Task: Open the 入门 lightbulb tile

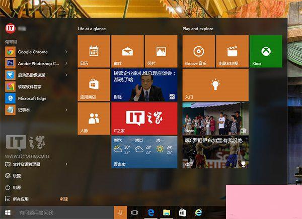Action: 215,85
